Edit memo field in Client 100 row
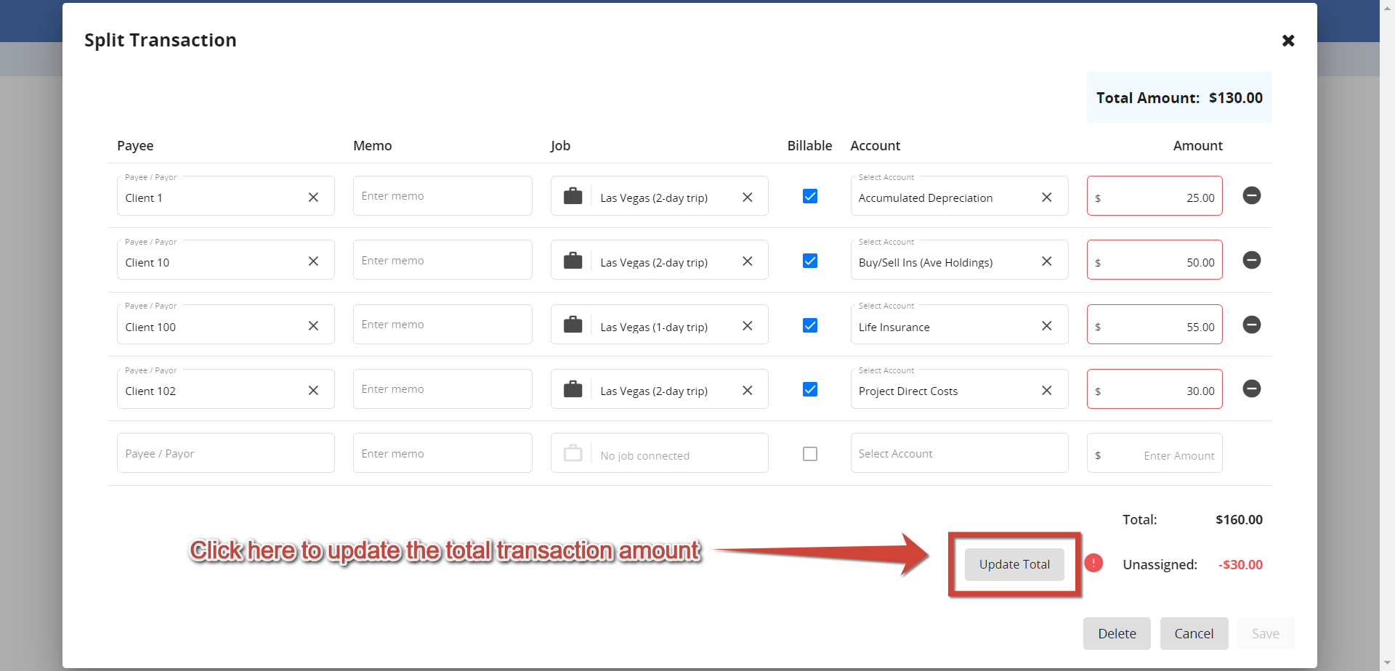The image size is (1395, 671). (x=442, y=325)
